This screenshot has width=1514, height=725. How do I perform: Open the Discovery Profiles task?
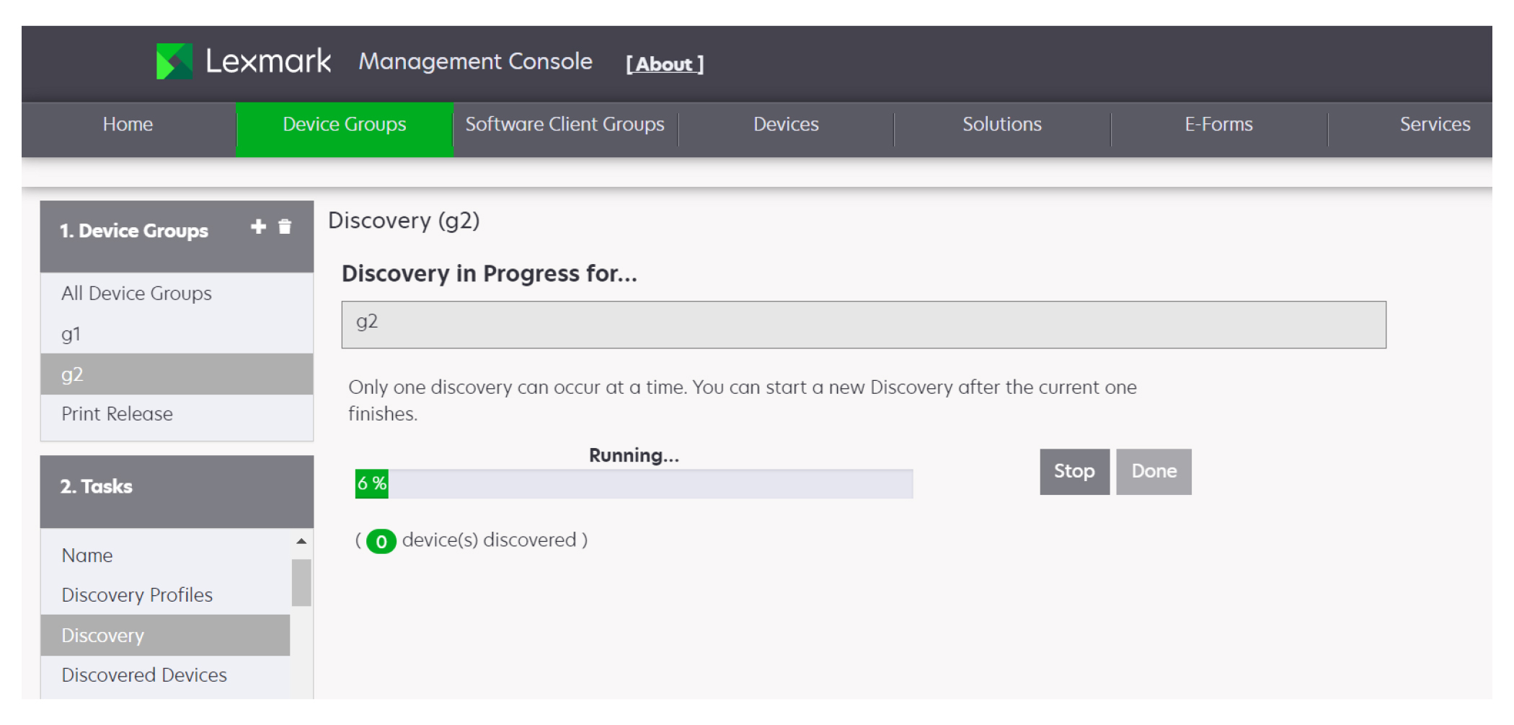tap(165, 595)
